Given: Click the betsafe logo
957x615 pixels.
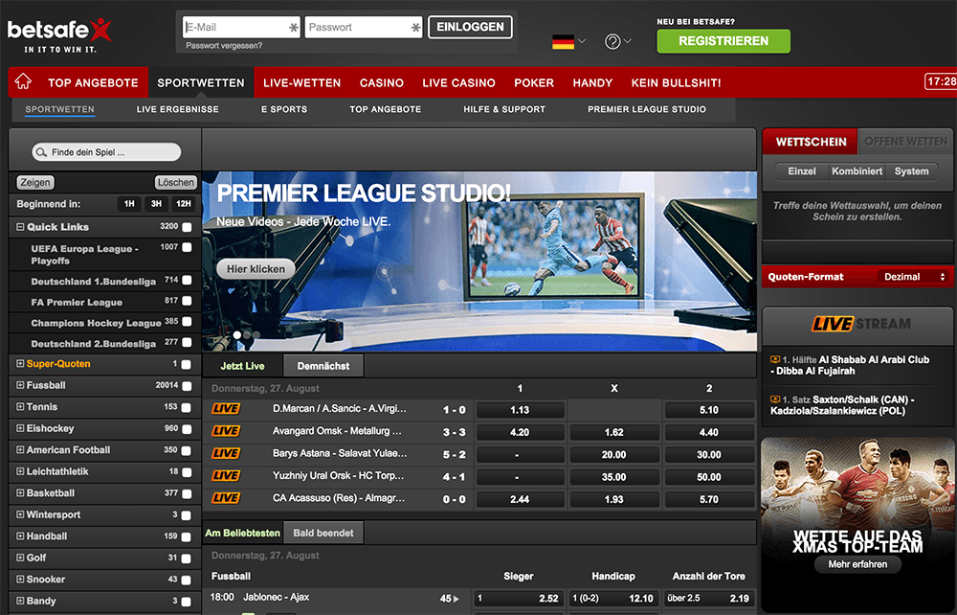Looking at the screenshot, I should 59,34.
